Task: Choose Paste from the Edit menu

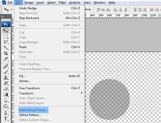Action: [49, 47]
